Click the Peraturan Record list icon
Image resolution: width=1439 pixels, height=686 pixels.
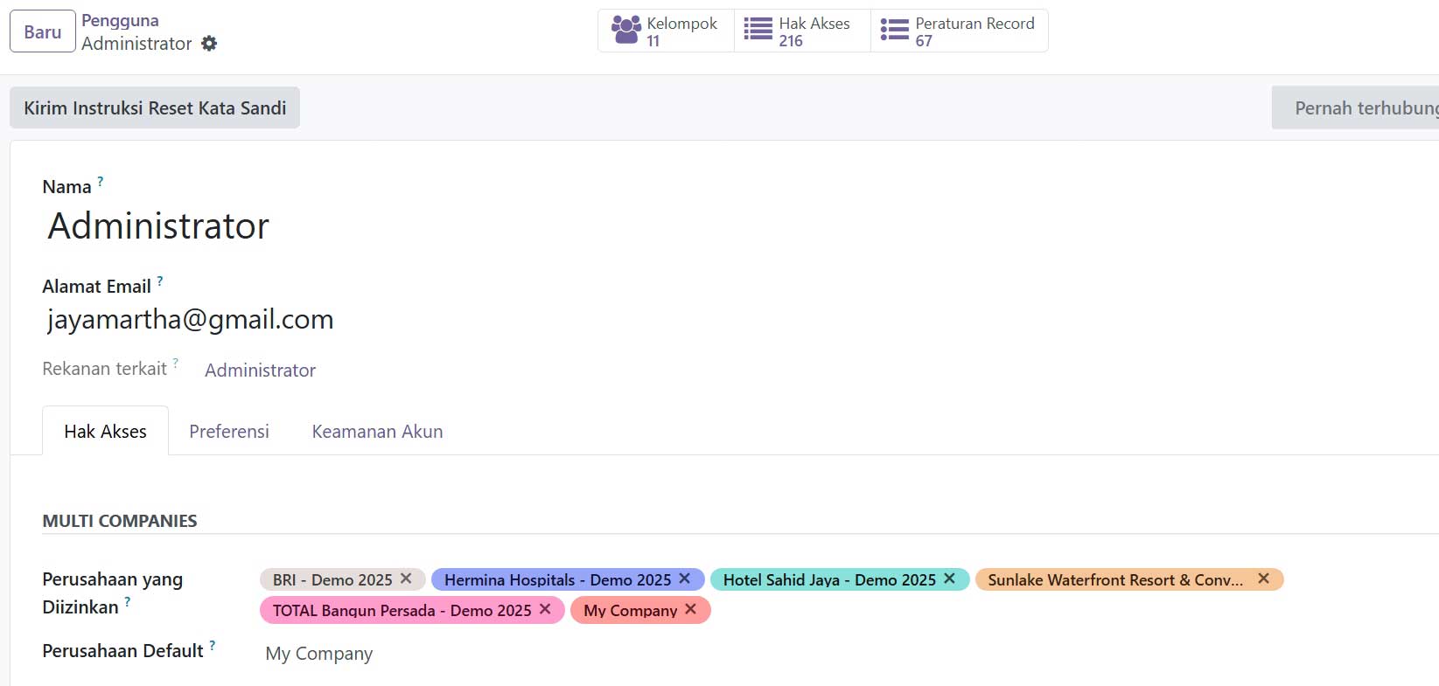(895, 30)
